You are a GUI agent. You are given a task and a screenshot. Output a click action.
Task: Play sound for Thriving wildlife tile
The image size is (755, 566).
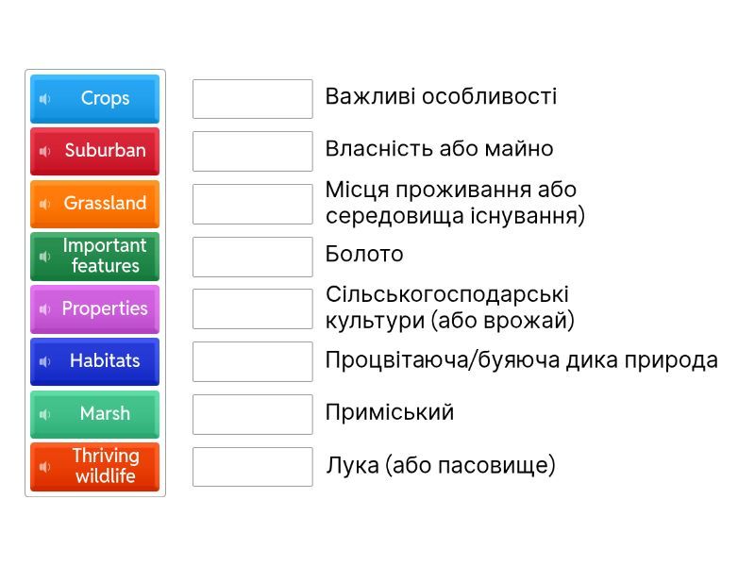[44, 467]
